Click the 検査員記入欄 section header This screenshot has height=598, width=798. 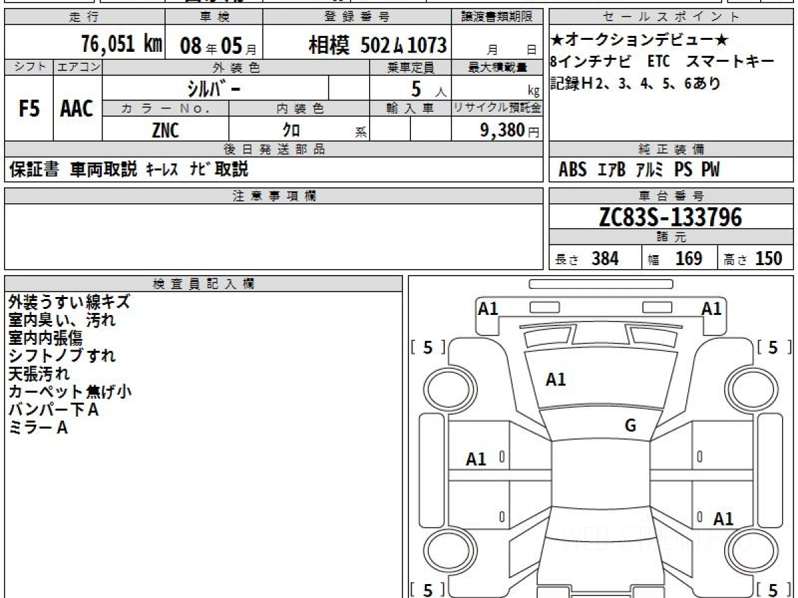pyautogui.click(x=203, y=284)
